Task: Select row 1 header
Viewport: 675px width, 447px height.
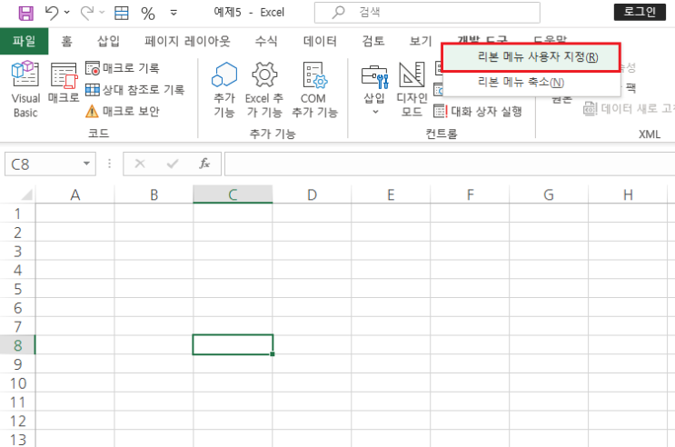Action: (x=17, y=214)
